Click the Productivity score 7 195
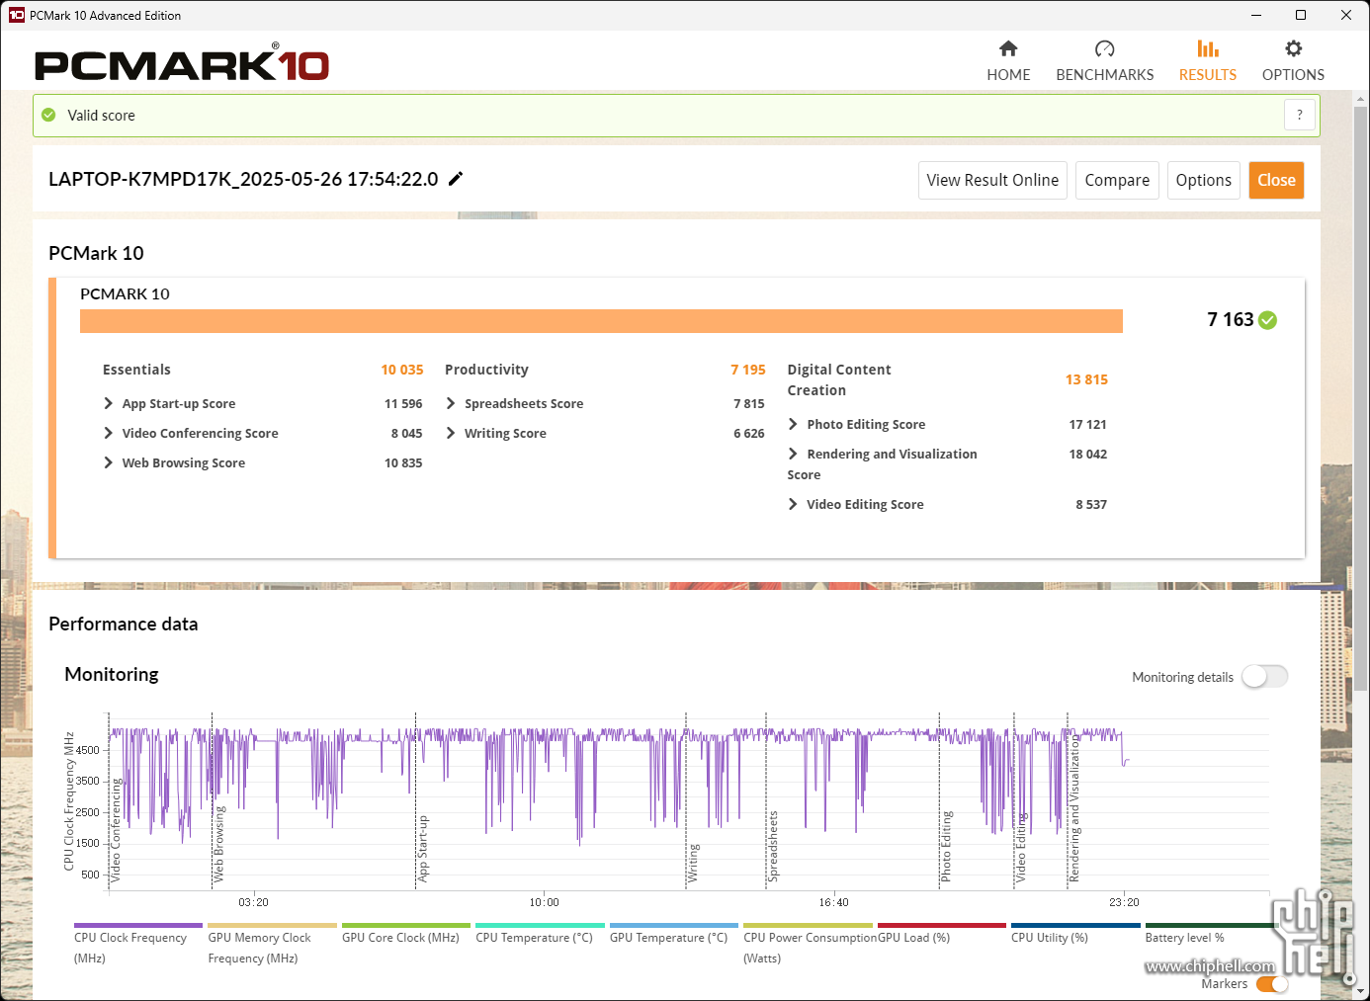Image resolution: width=1370 pixels, height=1001 pixels. tap(747, 370)
